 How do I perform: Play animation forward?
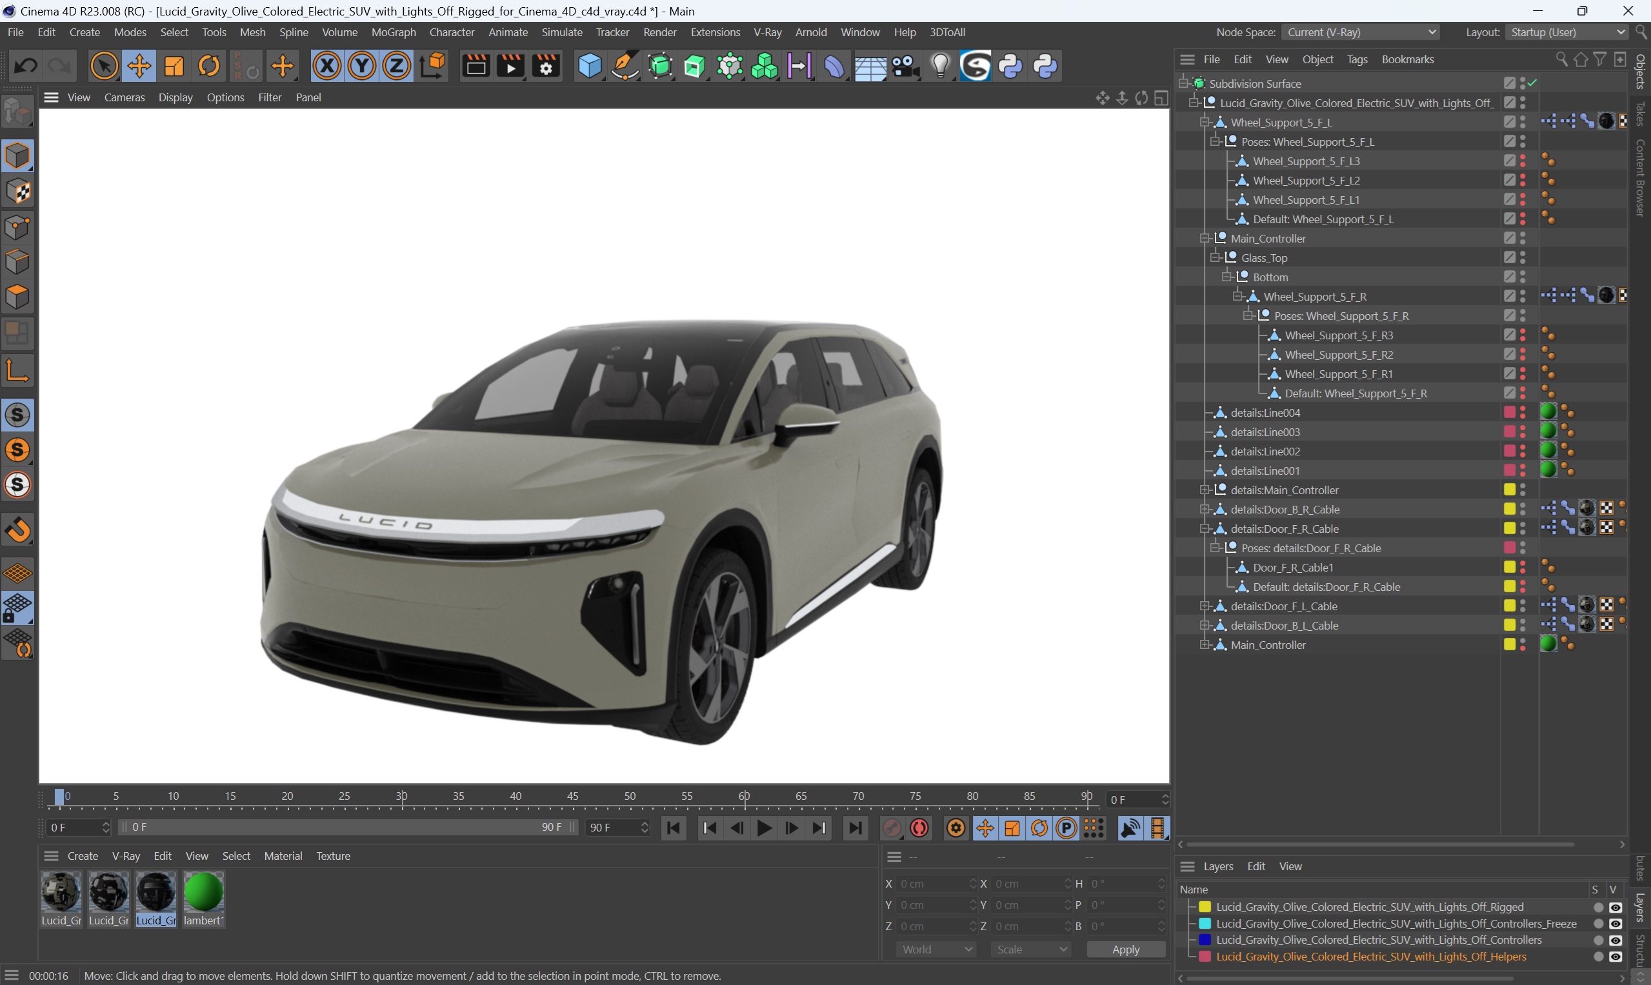pyautogui.click(x=764, y=828)
